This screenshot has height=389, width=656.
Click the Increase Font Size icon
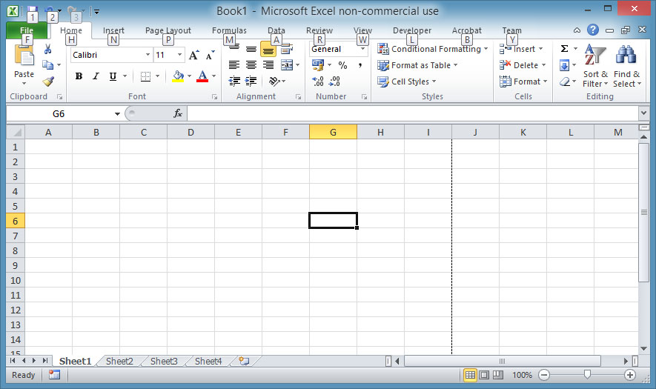(193, 56)
